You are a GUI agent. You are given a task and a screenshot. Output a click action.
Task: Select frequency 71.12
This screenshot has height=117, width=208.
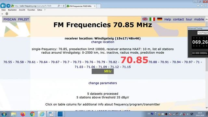115,67
